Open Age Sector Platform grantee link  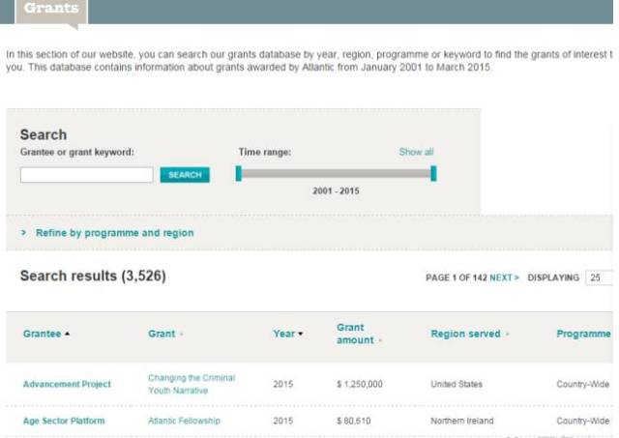click(64, 421)
